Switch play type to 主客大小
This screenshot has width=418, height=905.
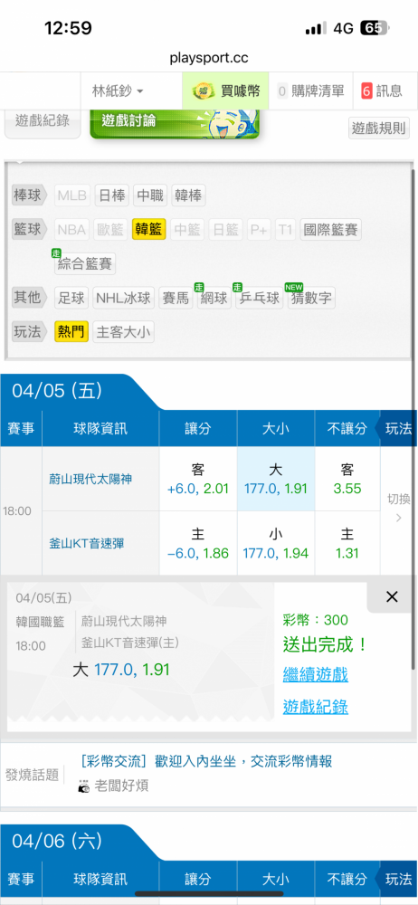tap(123, 332)
